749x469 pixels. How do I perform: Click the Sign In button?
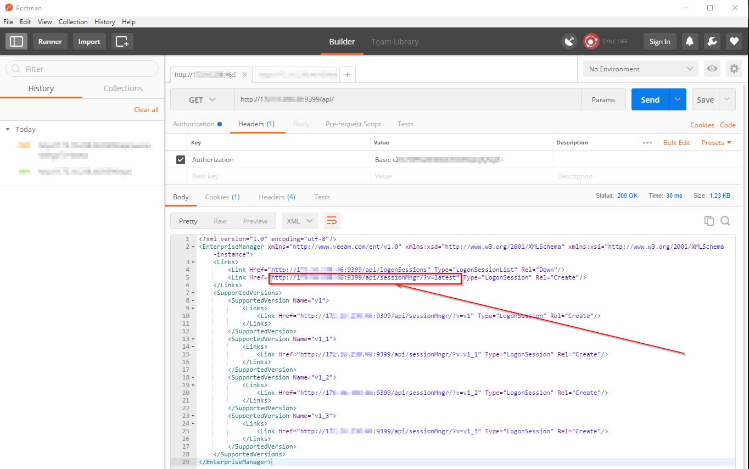(659, 41)
